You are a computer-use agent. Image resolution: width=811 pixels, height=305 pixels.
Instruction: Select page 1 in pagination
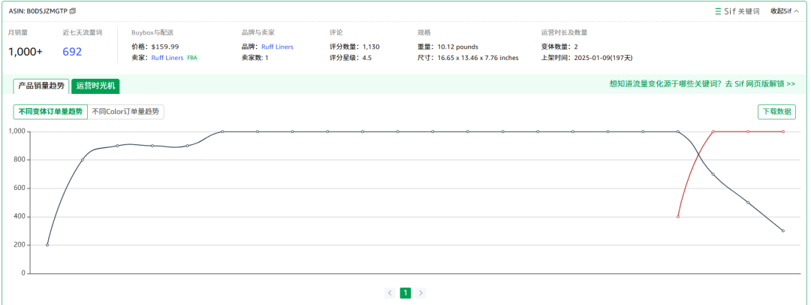[x=405, y=293]
